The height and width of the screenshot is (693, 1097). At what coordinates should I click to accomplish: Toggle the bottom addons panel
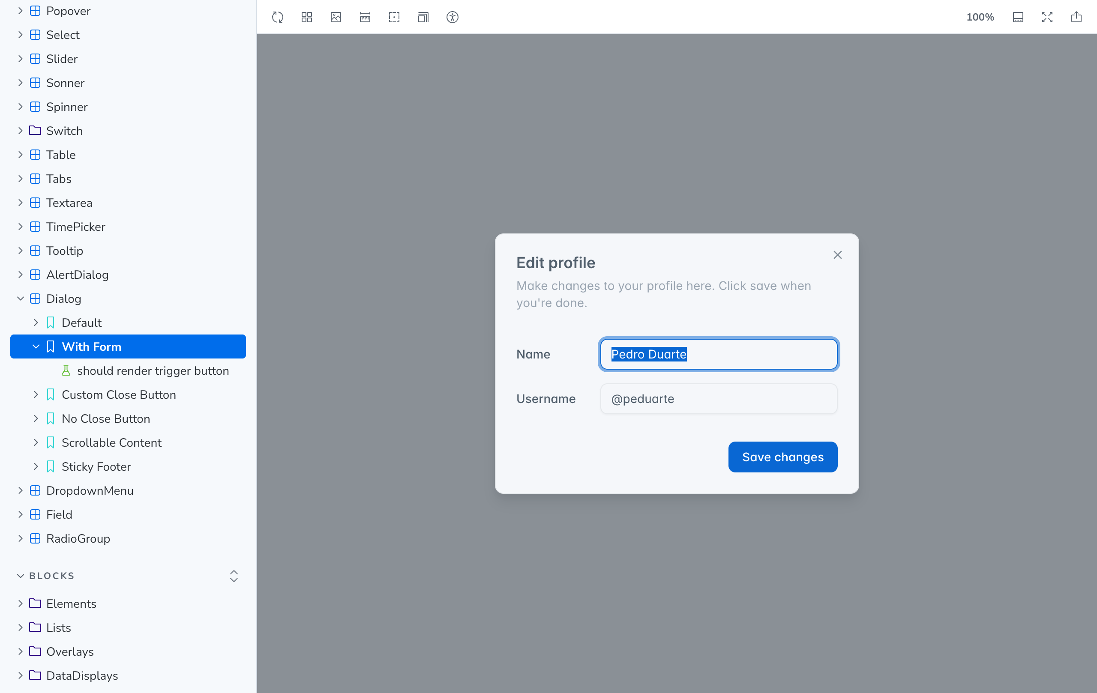click(x=1018, y=17)
